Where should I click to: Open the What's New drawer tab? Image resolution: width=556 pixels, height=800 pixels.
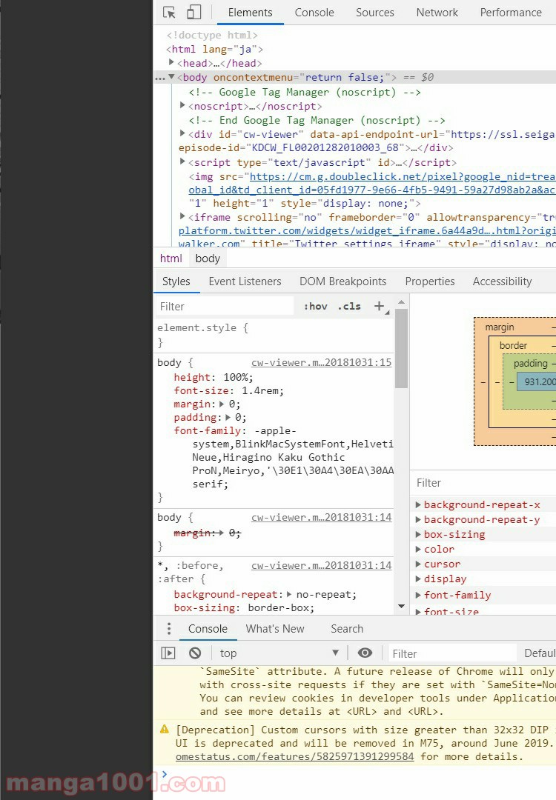[x=275, y=629]
